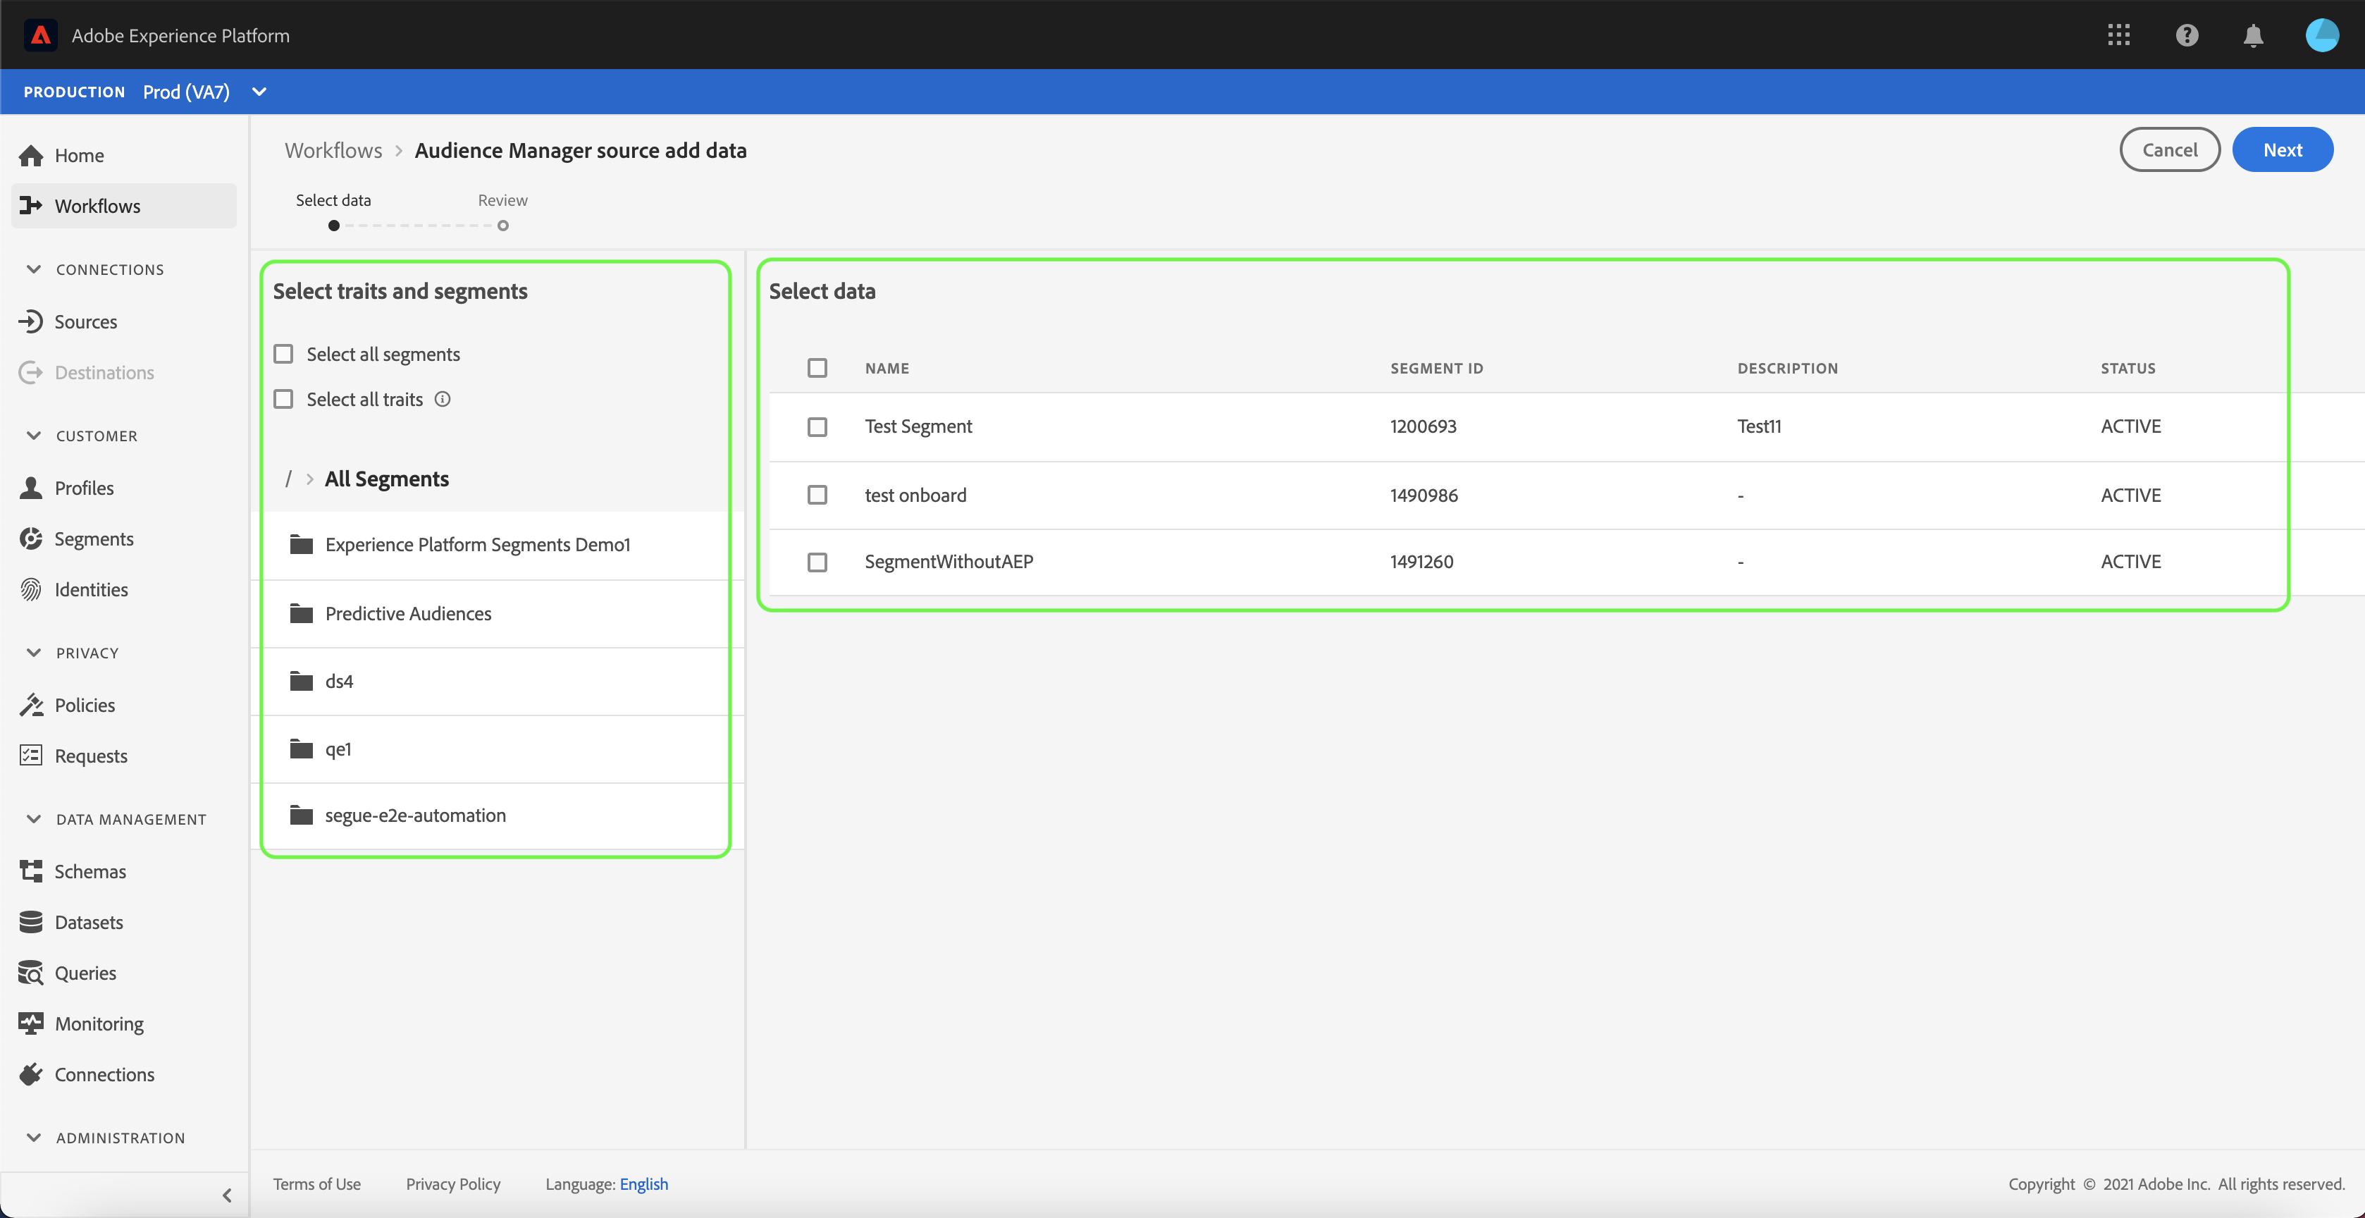Screen dimensions: 2365x1218
Task: Click the Adobe logo icon
Action: pyautogui.click(x=40, y=35)
